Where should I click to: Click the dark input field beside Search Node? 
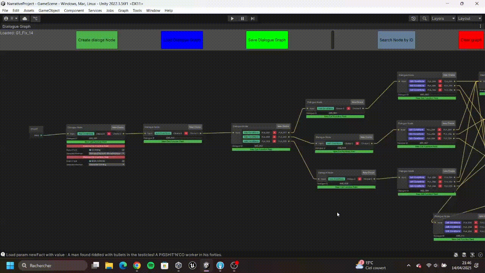point(333,40)
